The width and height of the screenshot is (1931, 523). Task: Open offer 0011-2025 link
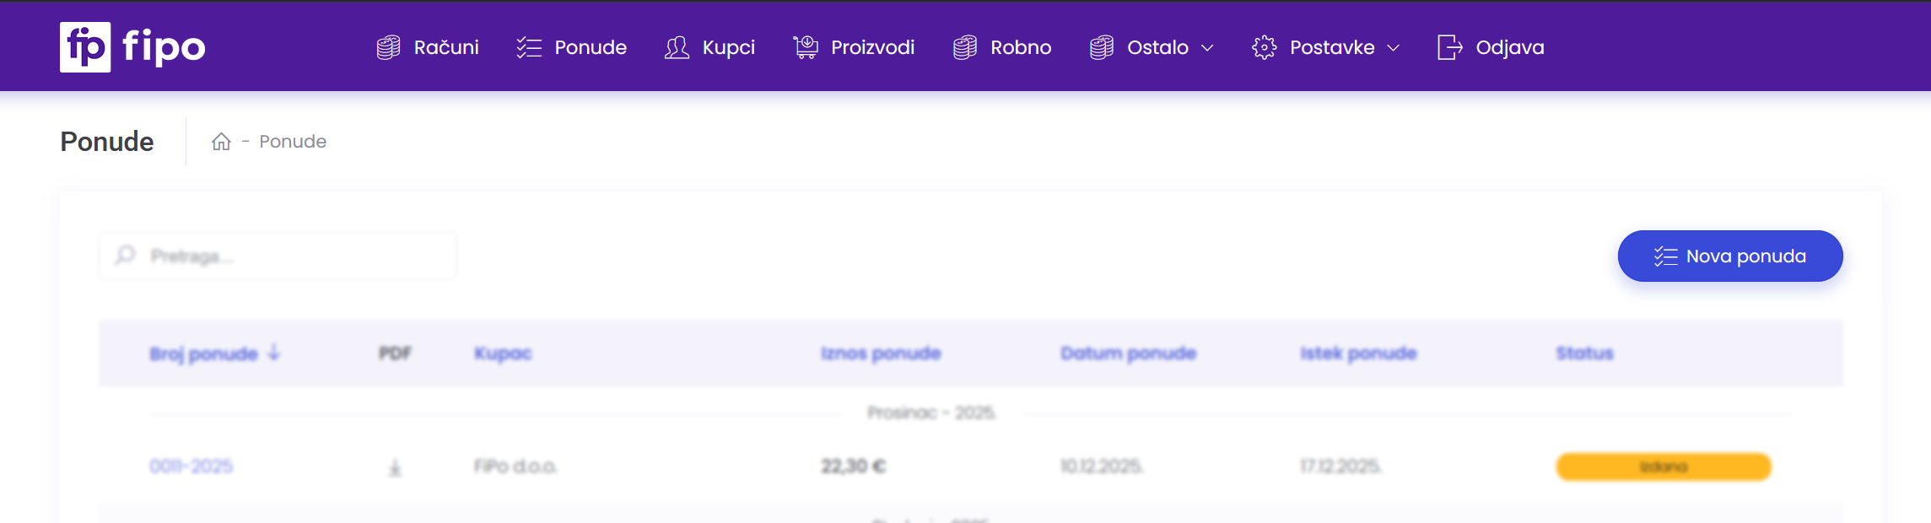191,466
